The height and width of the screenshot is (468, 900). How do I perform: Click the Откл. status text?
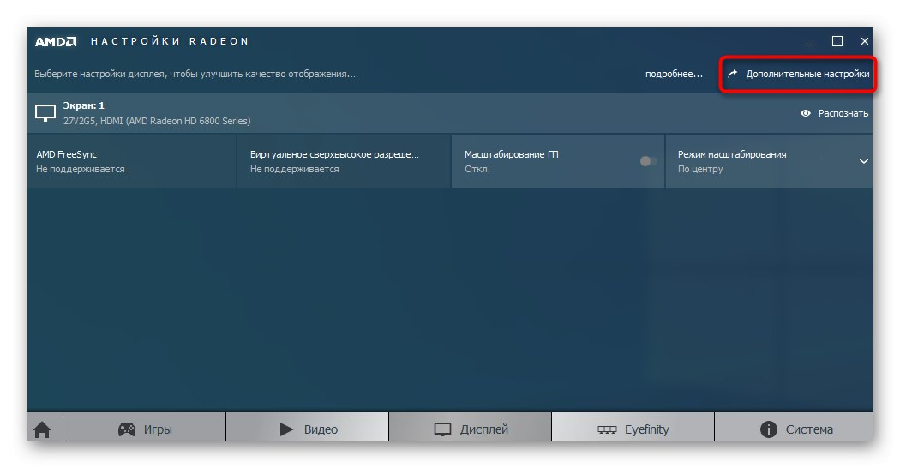click(477, 170)
